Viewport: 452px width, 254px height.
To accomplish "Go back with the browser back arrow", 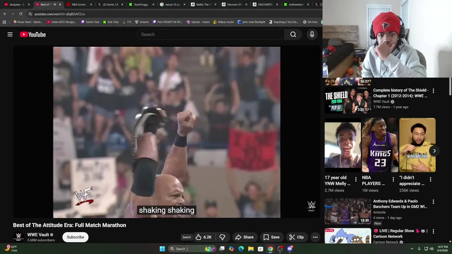I will coord(5,14).
